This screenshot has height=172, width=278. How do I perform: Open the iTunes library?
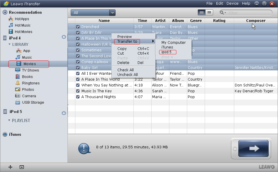point(12,134)
